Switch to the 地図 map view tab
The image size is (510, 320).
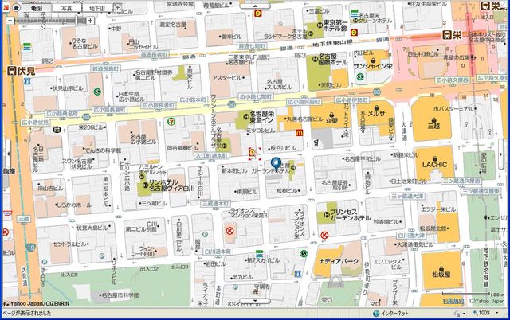[37, 8]
